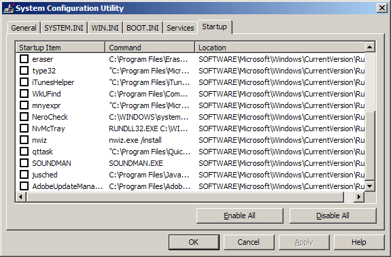
Task: Confirm with the OK button
Action: pos(194,242)
